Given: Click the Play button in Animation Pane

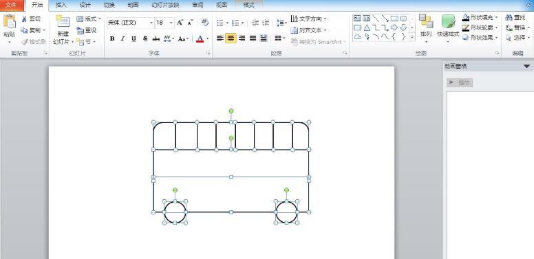Looking at the screenshot, I should point(460,82).
